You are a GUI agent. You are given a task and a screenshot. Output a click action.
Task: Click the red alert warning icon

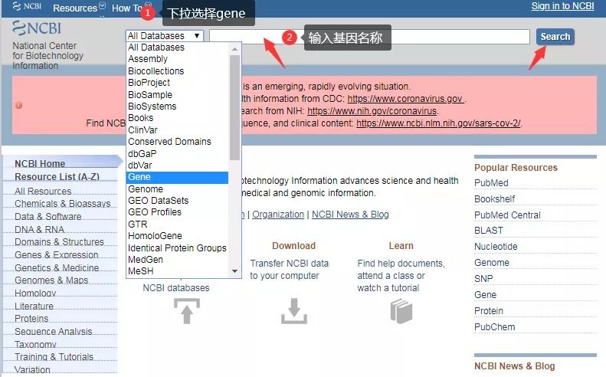click(x=18, y=105)
